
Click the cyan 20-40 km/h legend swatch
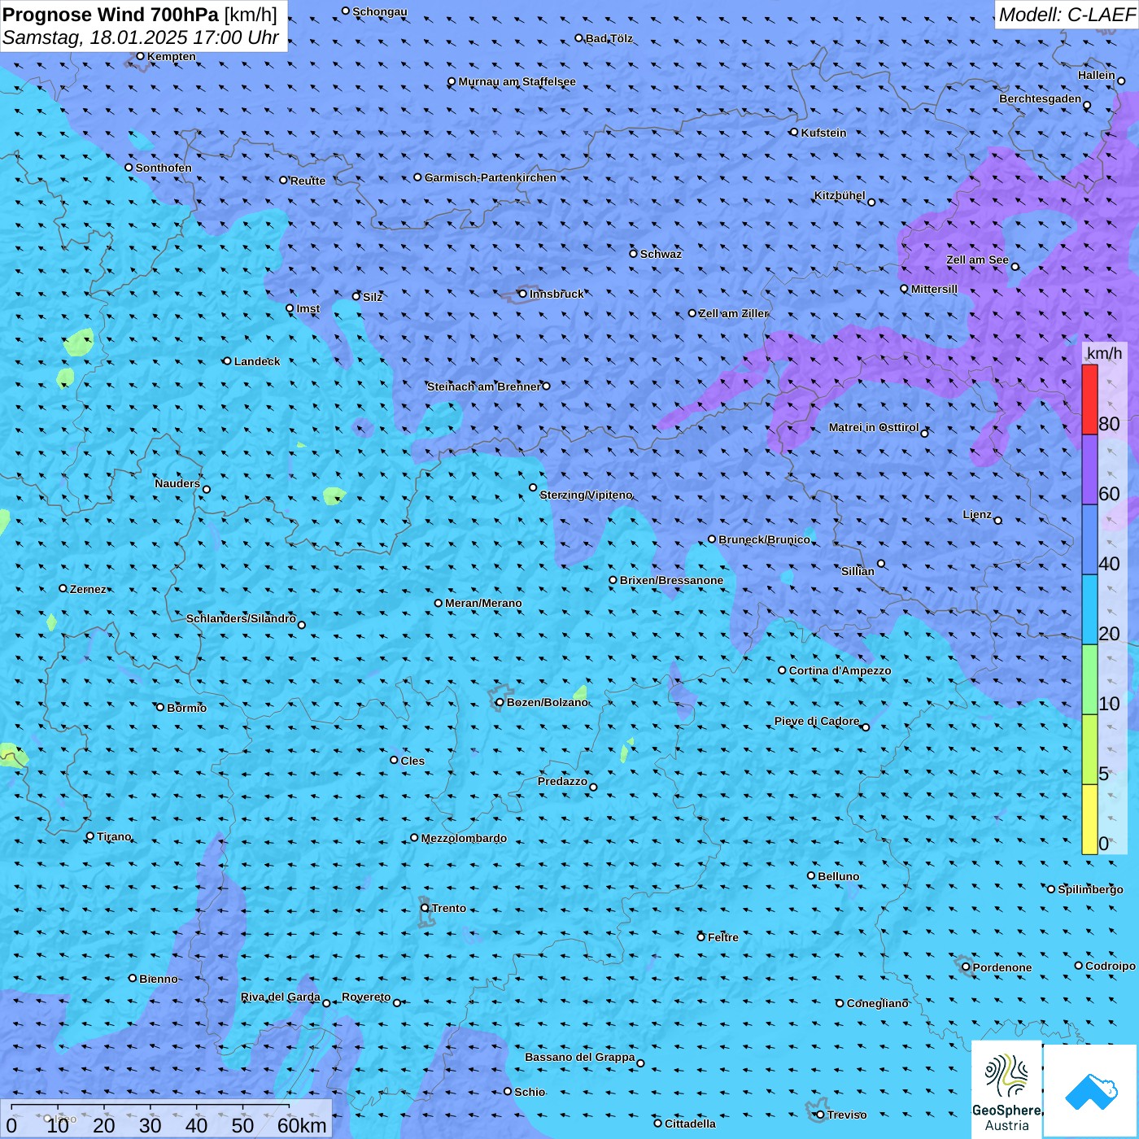coord(1089,609)
